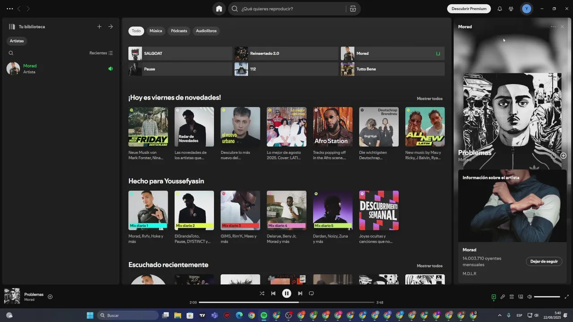Viewport: 573px width, 322px height.
Task: Open Descubrimiento Semanal playlist cover
Action: (379, 210)
